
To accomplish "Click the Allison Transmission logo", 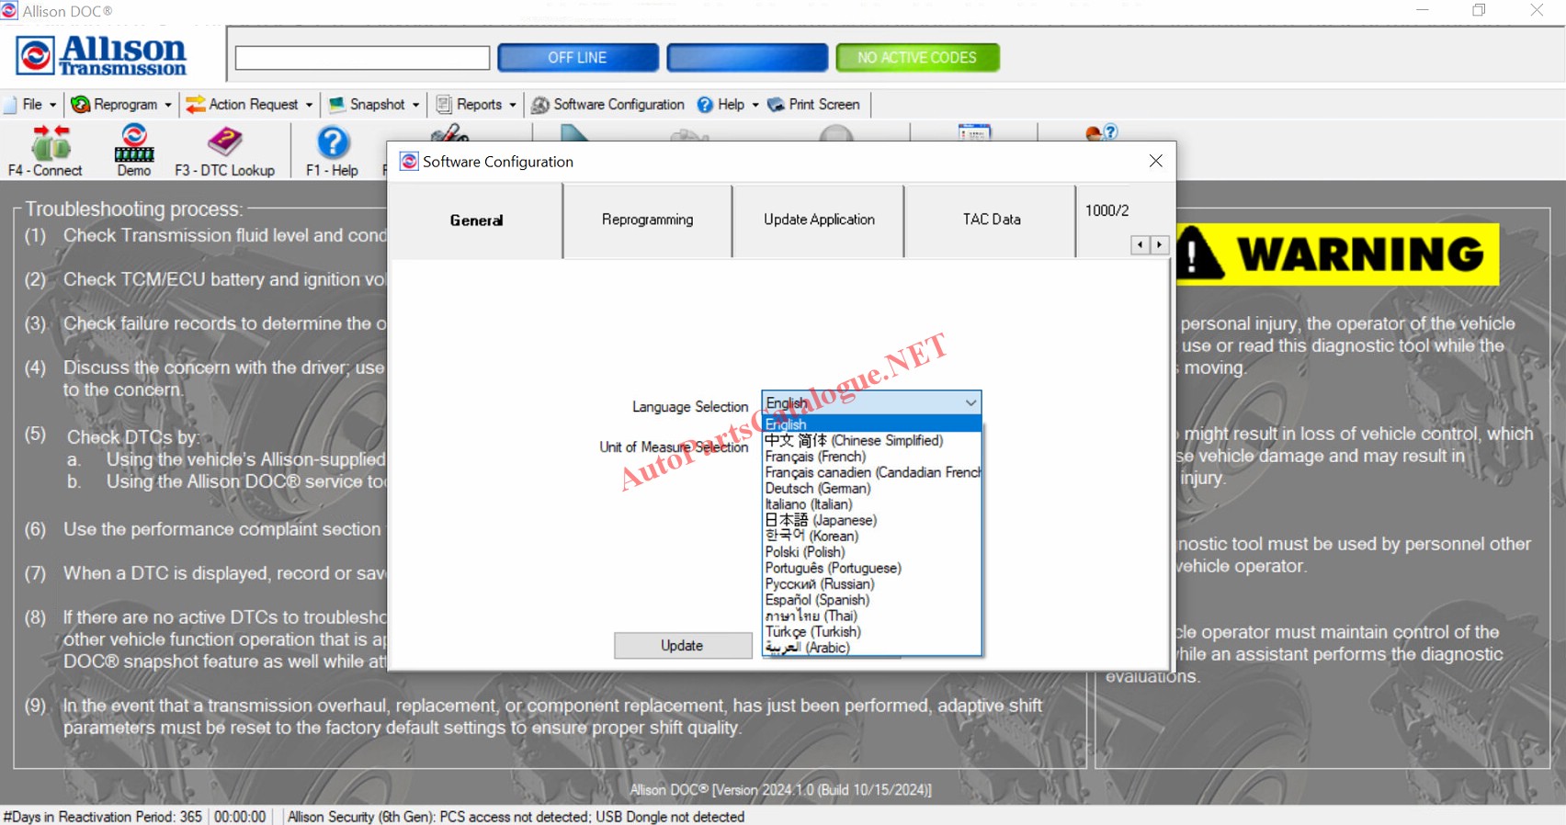I will tap(102, 57).
